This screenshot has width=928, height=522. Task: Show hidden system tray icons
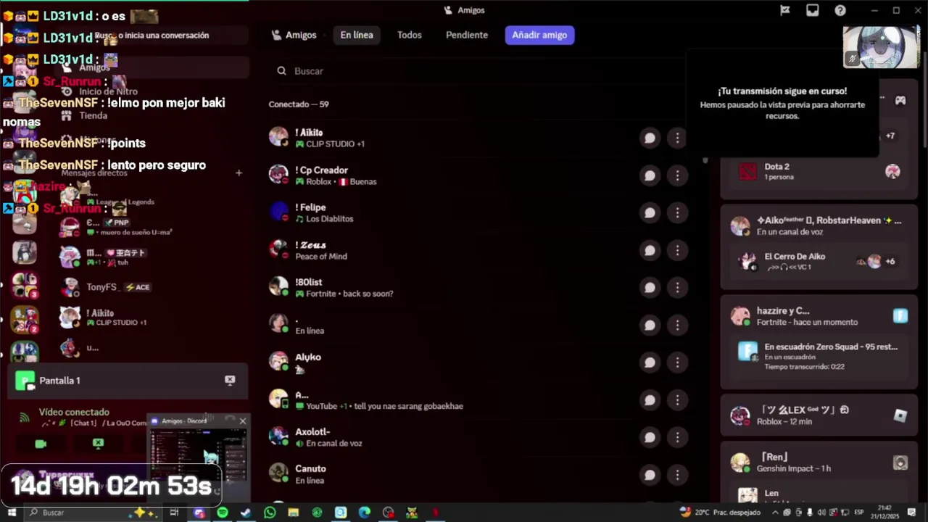pyautogui.click(x=775, y=513)
